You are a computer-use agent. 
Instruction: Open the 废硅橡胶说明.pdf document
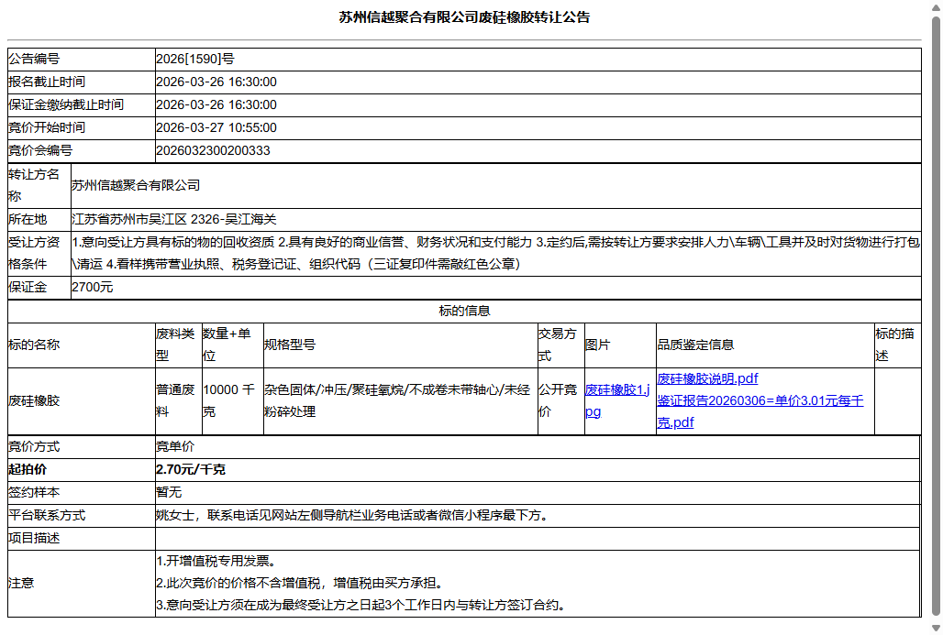click(702, 378)
